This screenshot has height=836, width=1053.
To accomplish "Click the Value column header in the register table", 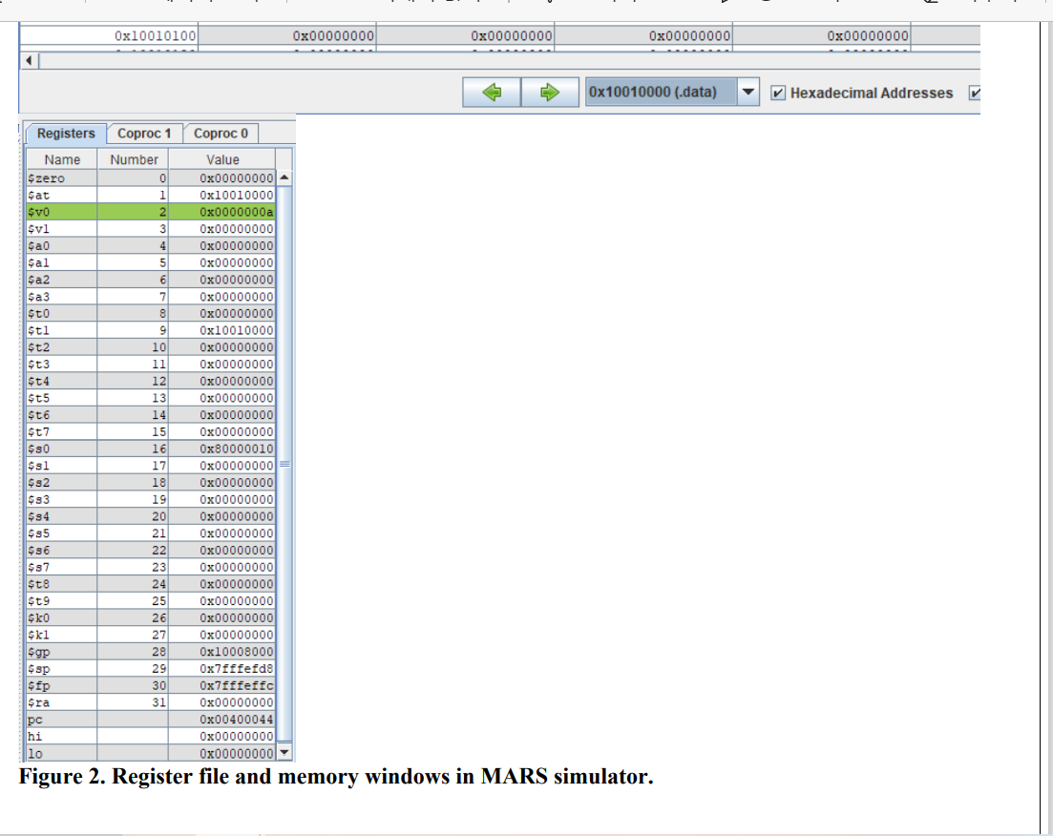I will pos(222,158).
